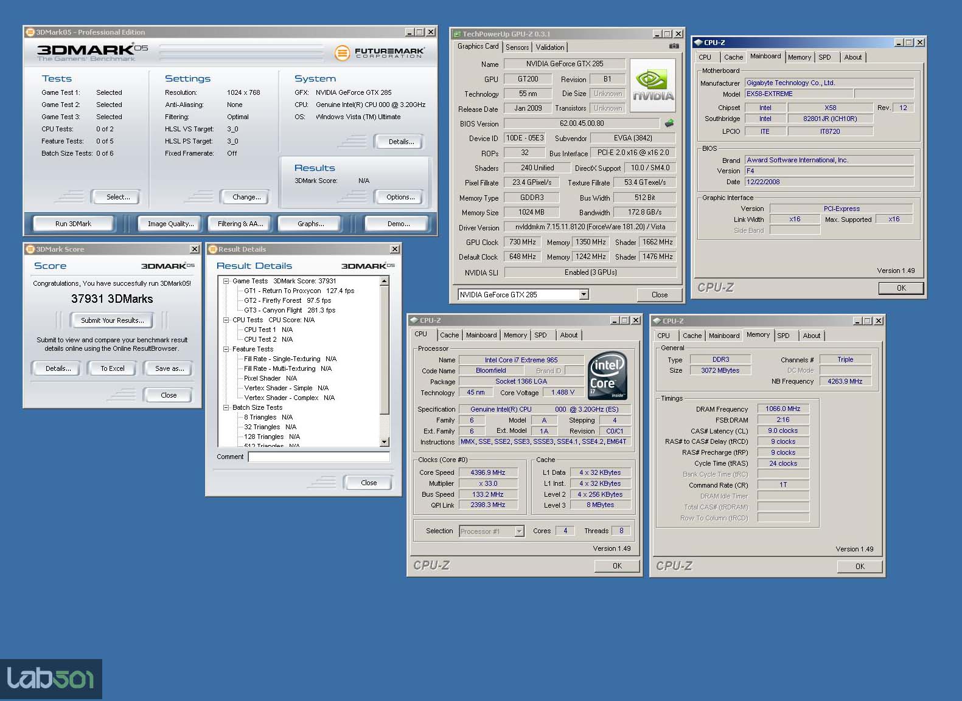
Task: Select the Fill Rate - Multi-Texturing row
Action: [x=288, y=368]
